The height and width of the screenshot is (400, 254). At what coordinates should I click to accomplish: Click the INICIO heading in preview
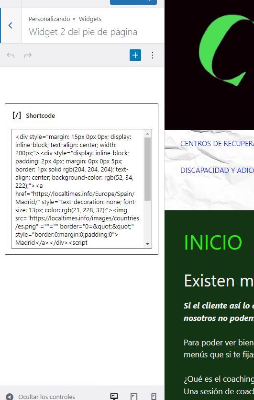213,242
